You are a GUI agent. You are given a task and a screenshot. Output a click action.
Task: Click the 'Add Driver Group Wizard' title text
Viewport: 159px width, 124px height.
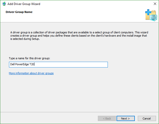click(24, 4)
